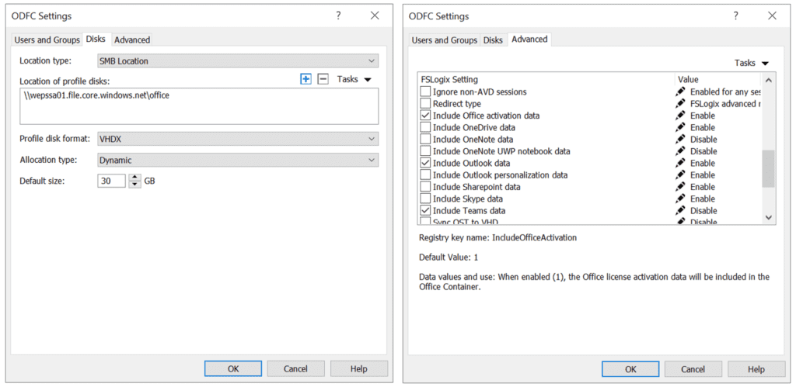Click edit pencil for Include Skype data
The width and height of the screenshot is (796, 387).
coord(680,199)
